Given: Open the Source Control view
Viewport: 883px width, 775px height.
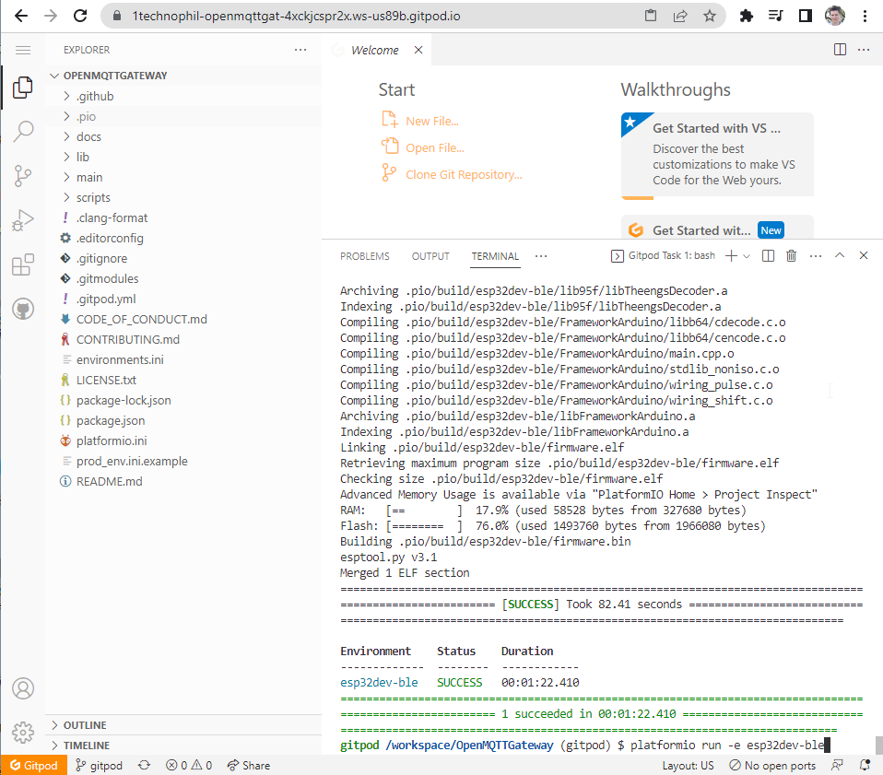Looking at the screenshot, I should [x=23, y=176].
